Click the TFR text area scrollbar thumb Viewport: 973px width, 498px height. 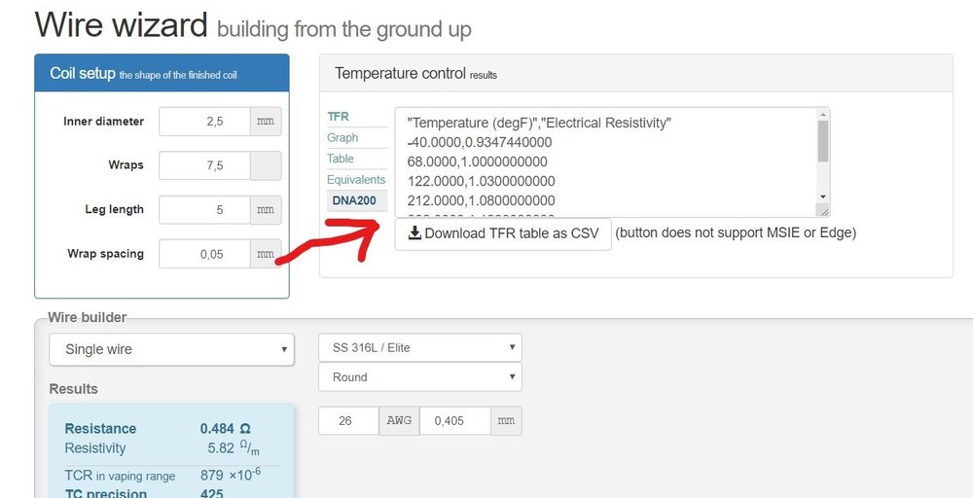click(x=823, y=141)
